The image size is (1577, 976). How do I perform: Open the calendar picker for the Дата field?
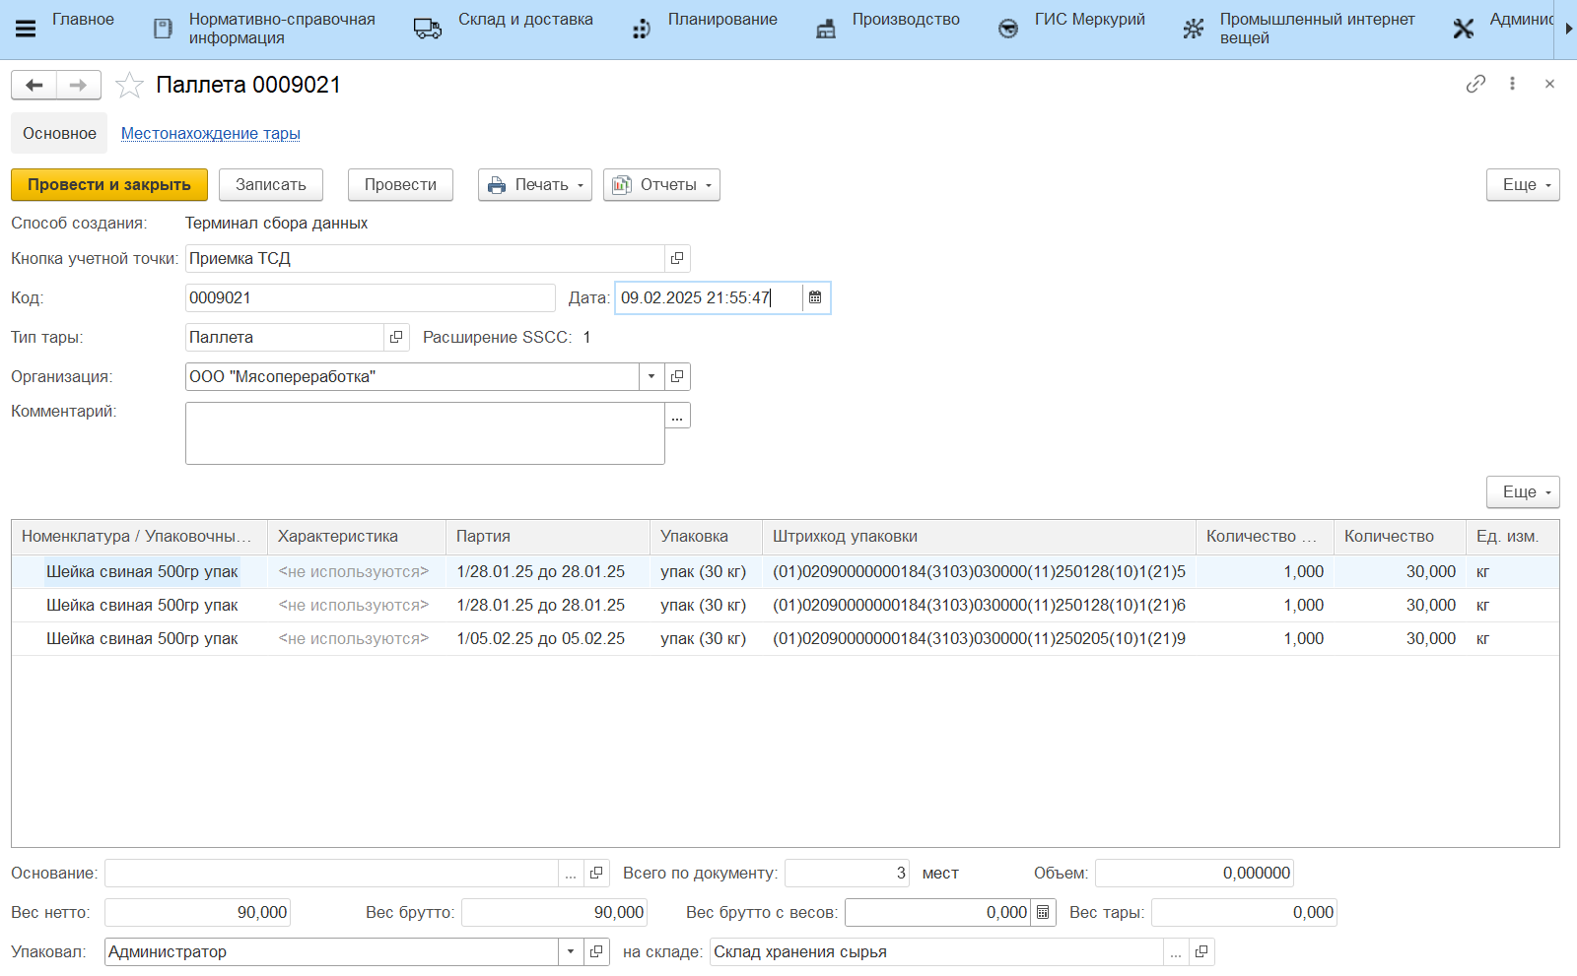(x=815, y=297)
